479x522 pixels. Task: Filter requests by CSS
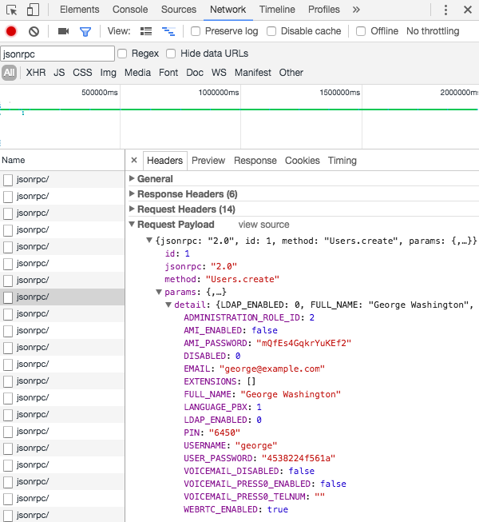click(82, 73)
